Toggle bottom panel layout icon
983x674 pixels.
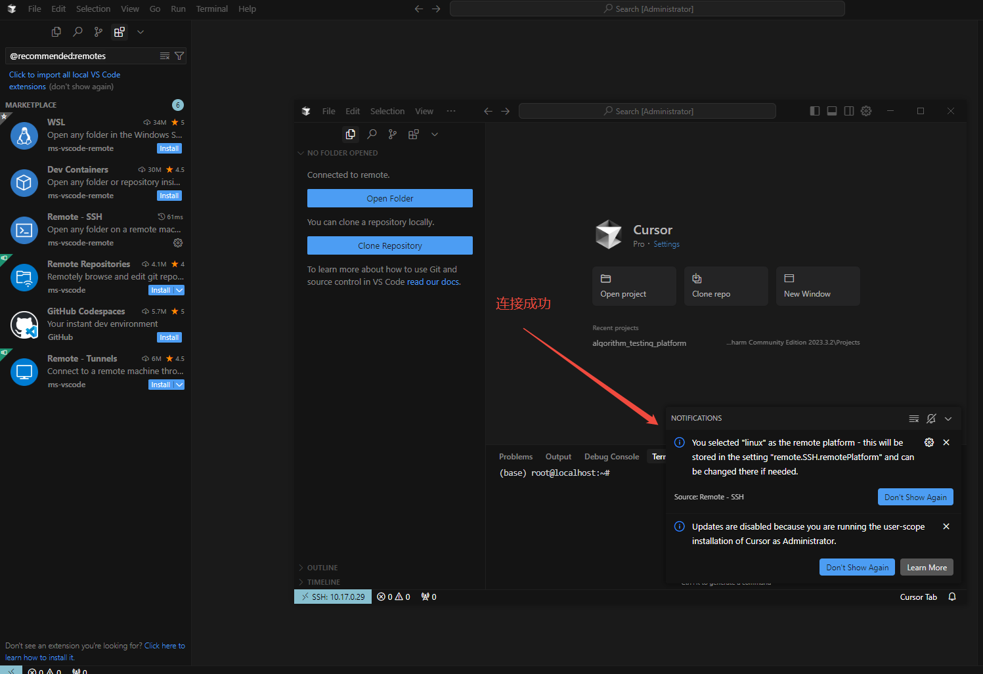click(x=832, y=111)
